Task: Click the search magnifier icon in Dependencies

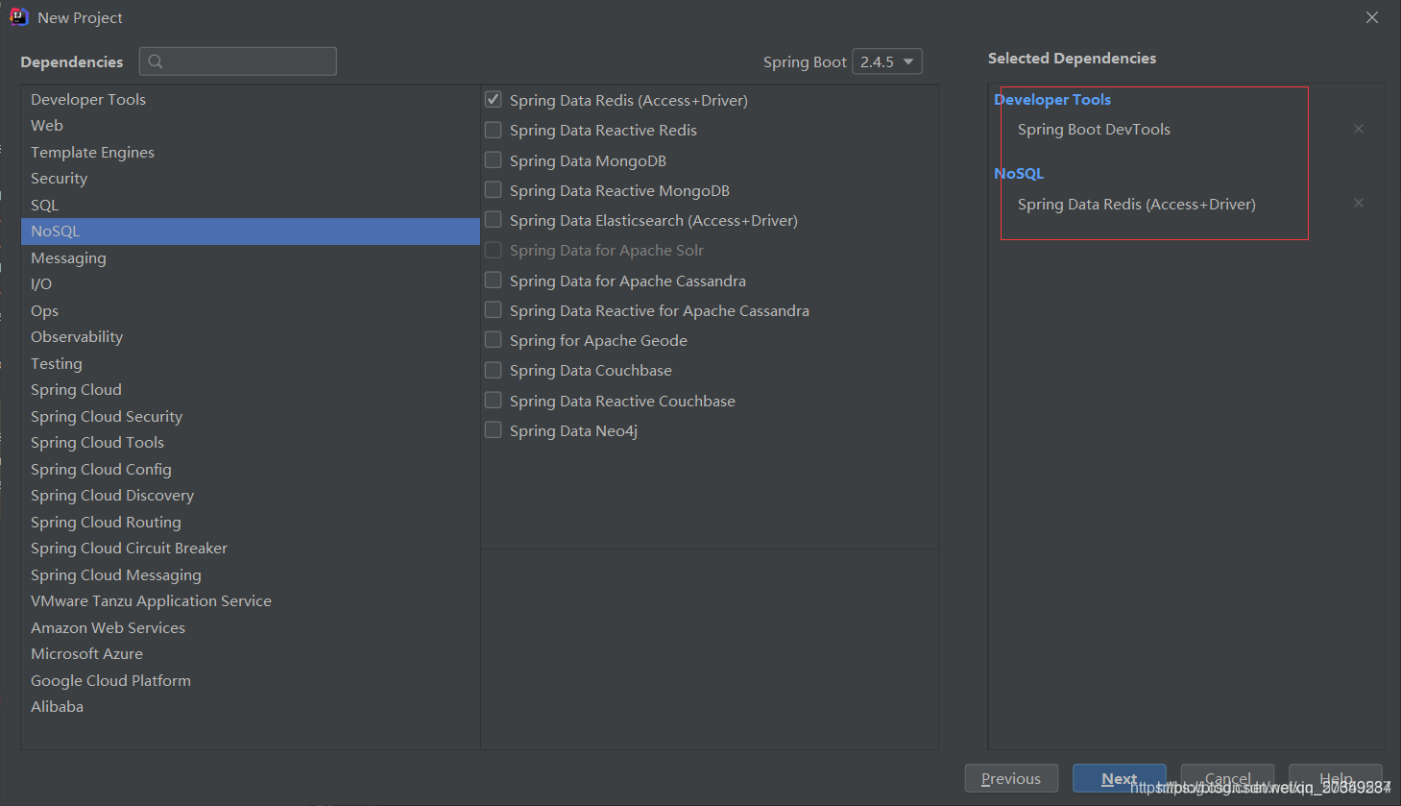Action: pyautogui.click(x=156, y=61)
